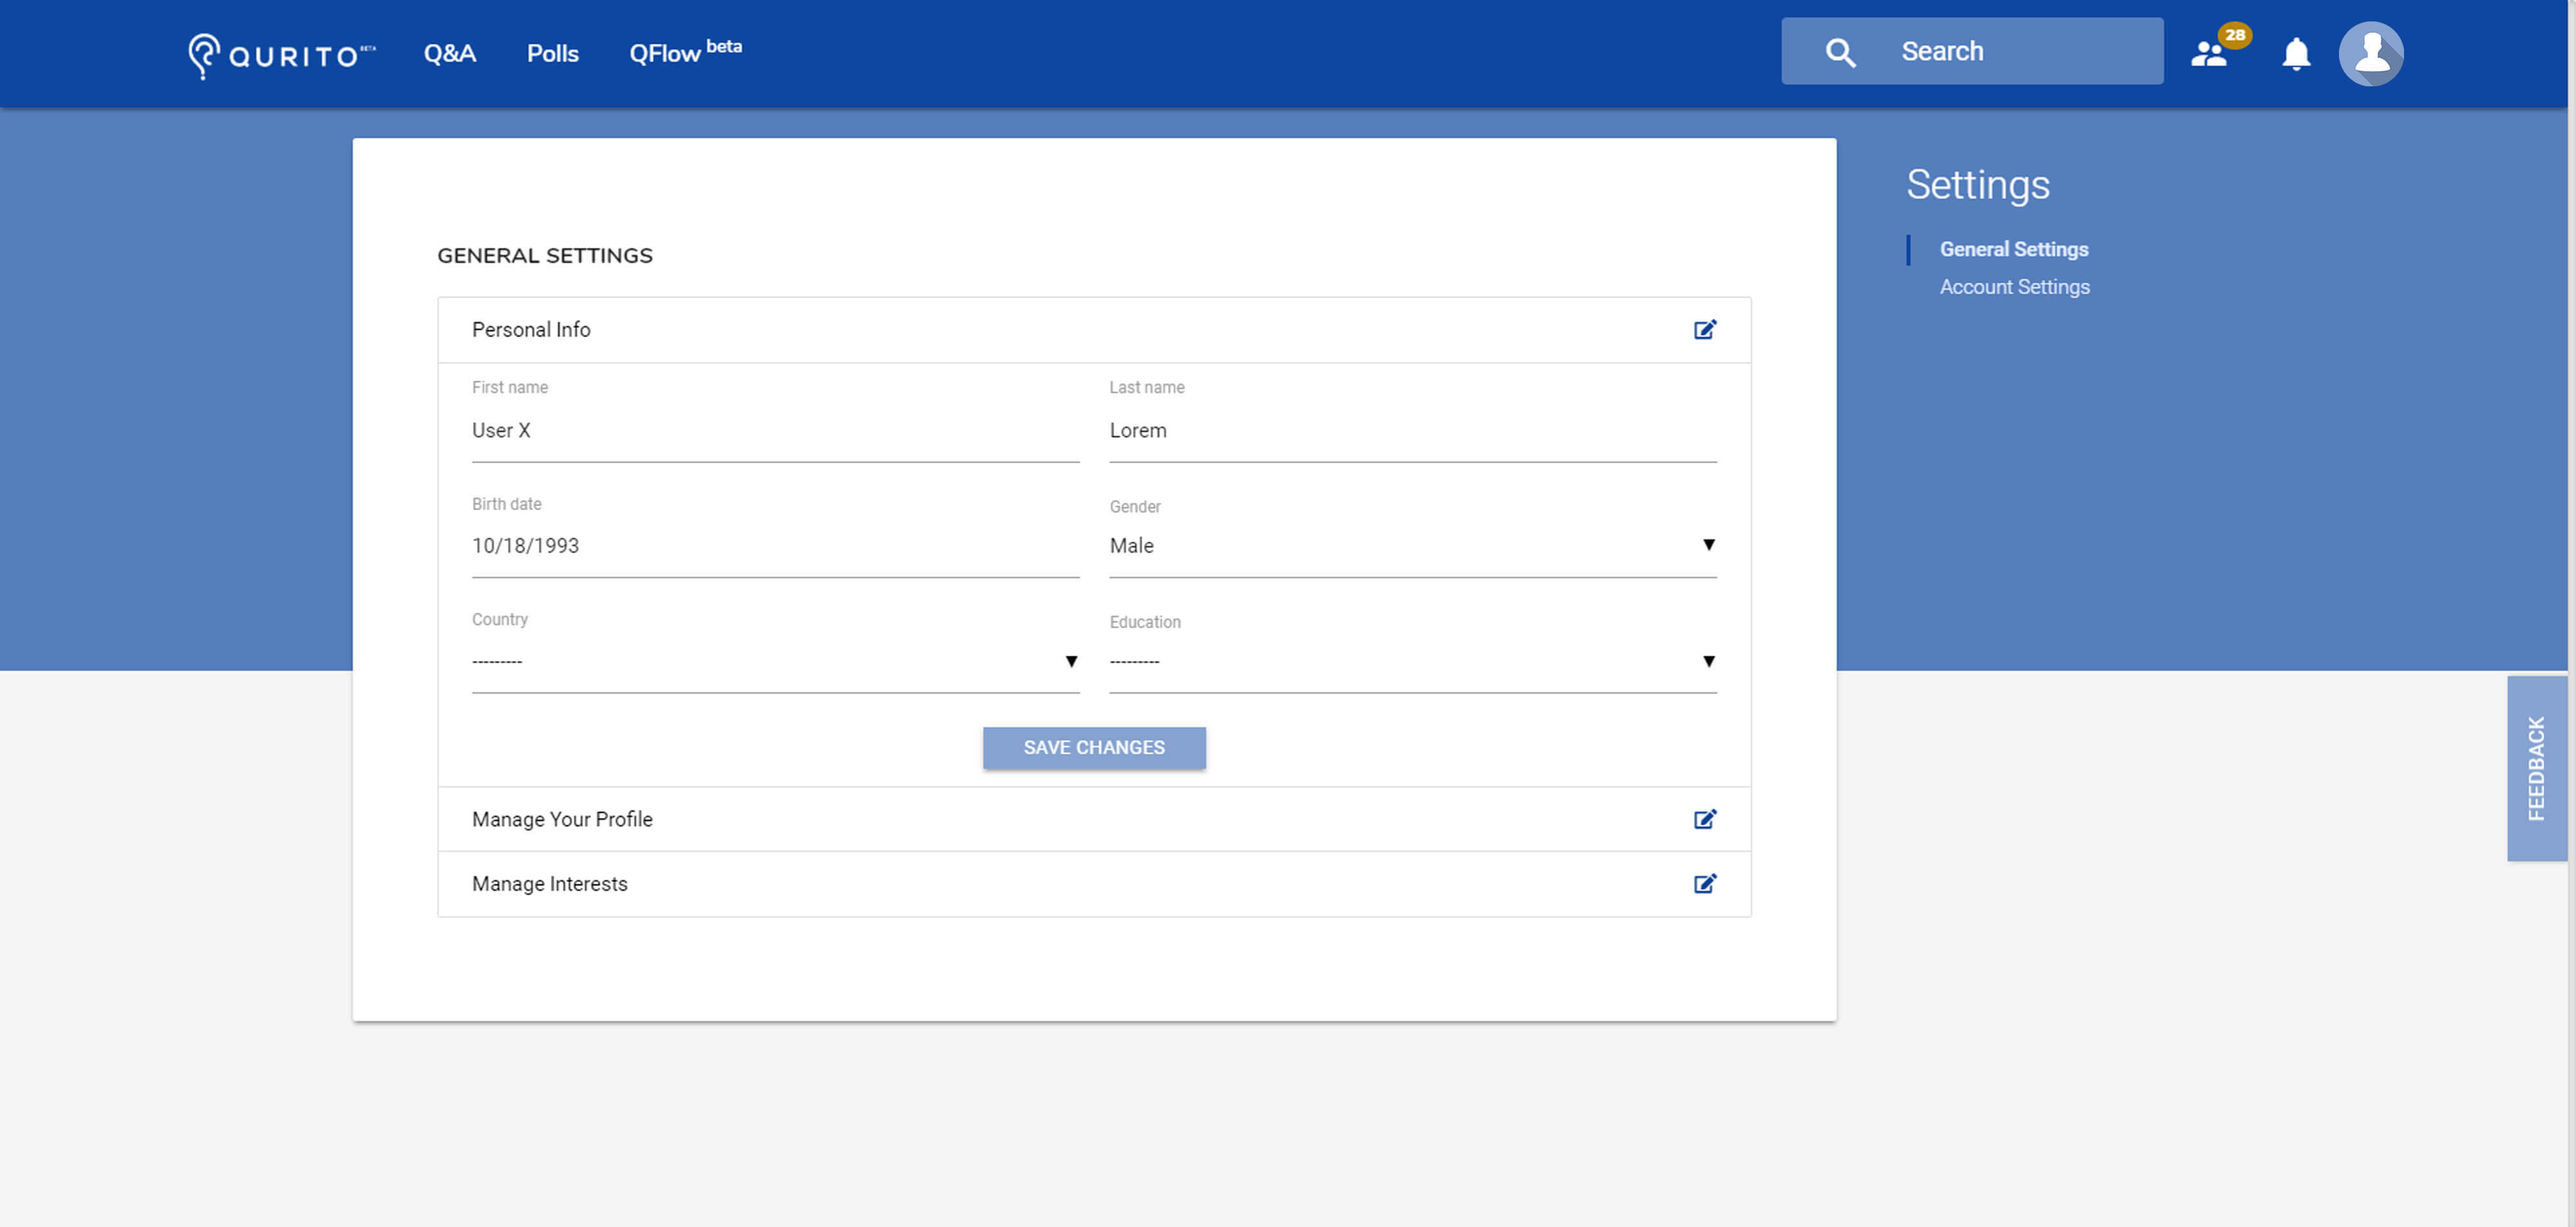Open the QFlow beta menu

(684, 53)
